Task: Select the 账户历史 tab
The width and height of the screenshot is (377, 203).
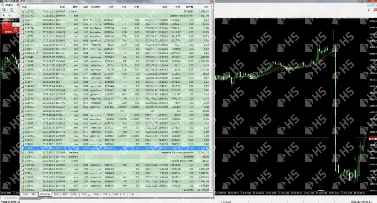Action: (45, 194)
